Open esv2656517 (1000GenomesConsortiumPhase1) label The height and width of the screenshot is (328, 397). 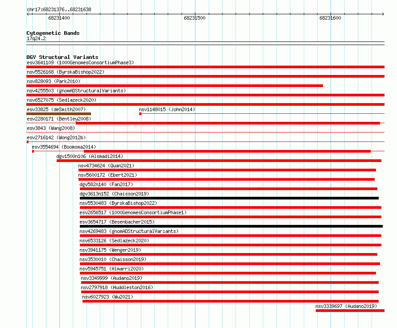(133, 212)
